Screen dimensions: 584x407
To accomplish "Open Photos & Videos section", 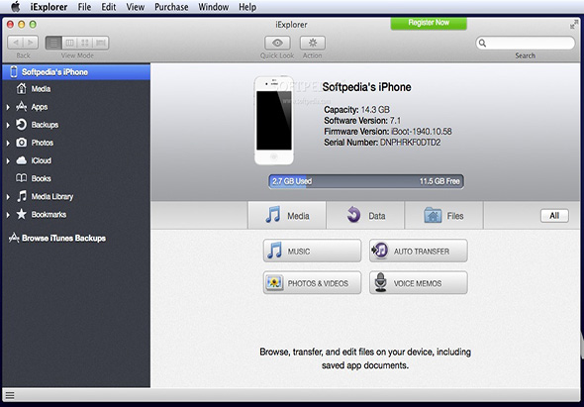I will coord(312,283).
